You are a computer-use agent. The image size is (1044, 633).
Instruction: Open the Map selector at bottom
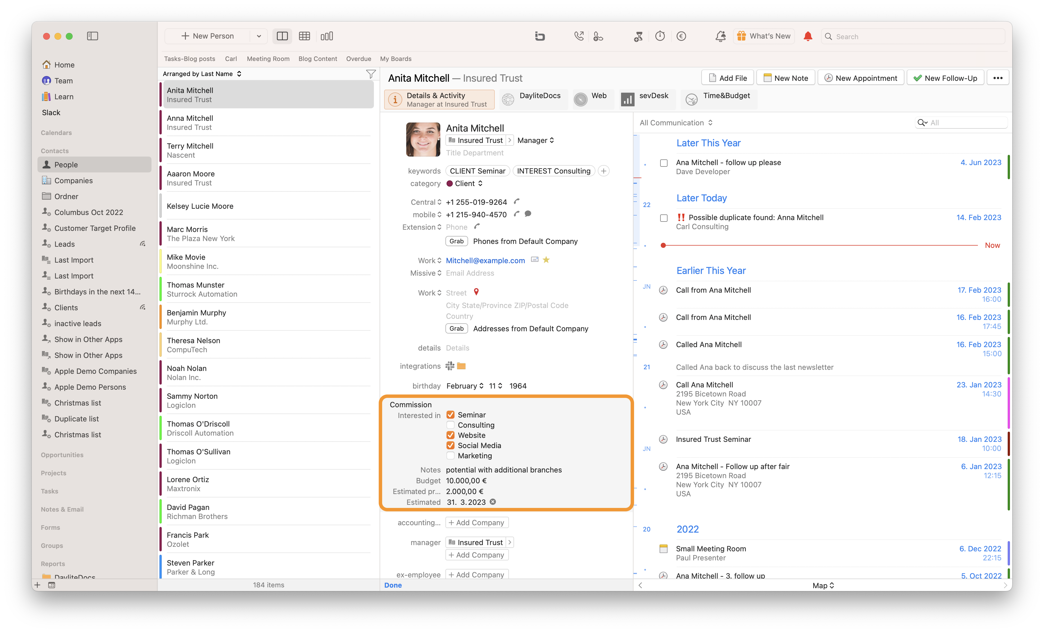pyautogui.click(x=823, y=585)
